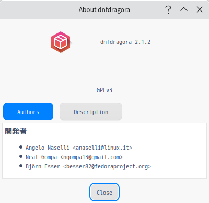Viewport: 209px width, 203px height.
Task: Open the Description tab
Action: [x=91, y=111]
